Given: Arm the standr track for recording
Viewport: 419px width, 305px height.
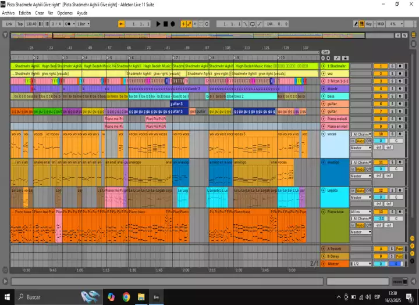Looking at the screenshot, I should pyautogui.click(x=400, y=88).
